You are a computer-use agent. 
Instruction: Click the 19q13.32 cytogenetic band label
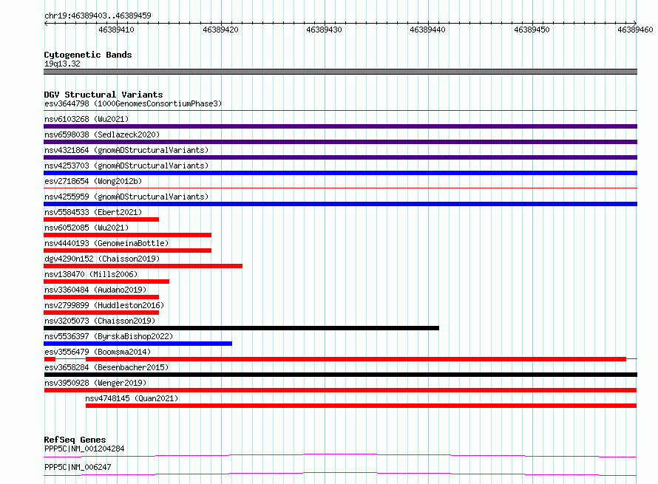62,64
